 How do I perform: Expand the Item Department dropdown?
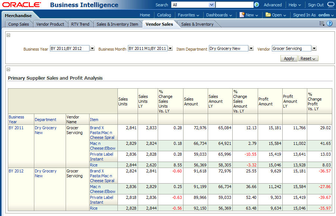(x=251, y=48)
